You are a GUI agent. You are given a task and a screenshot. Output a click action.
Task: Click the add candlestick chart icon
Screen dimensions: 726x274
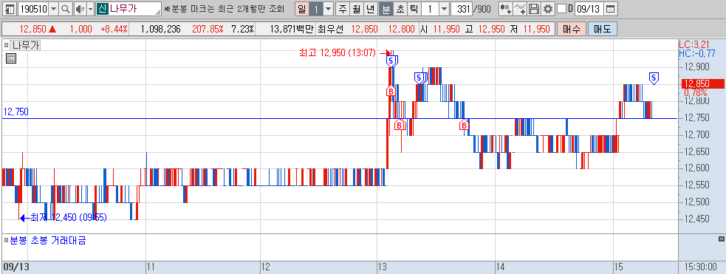[x=506, y=8]
